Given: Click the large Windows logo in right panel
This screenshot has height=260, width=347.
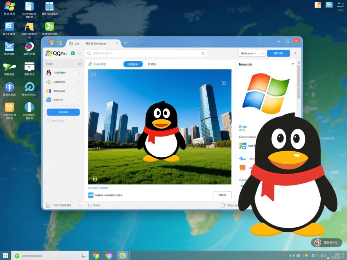Looking at the screenshot, I should (266, 93).
